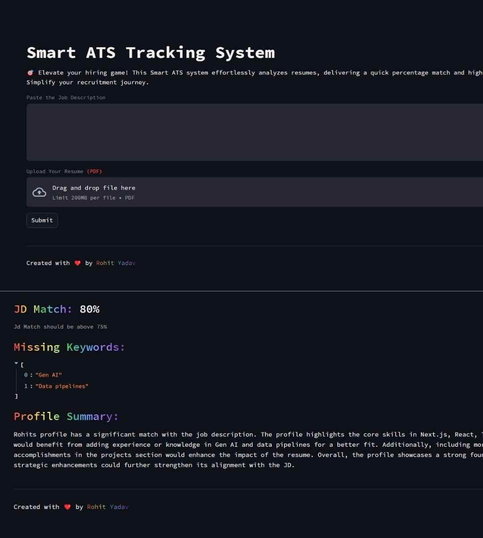
Task: Click the heart icon below Profile Summary text
Action: (x=67, y=507)
